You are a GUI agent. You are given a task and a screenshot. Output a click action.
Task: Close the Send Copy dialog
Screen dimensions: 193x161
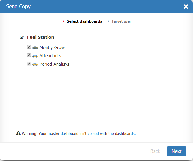[x=186, y=7]
